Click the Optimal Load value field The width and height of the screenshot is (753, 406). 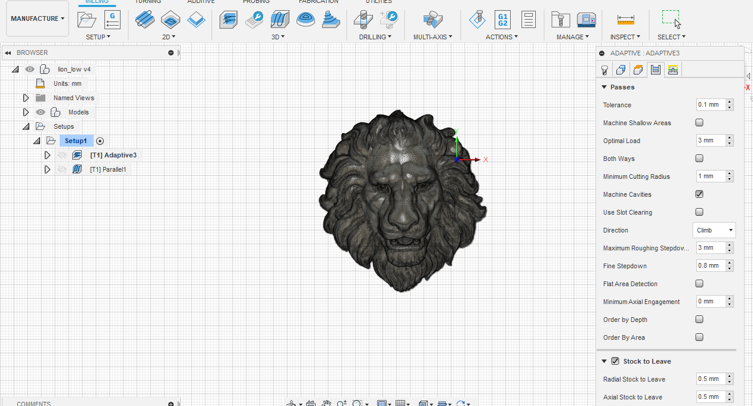[x=710, y=141]
